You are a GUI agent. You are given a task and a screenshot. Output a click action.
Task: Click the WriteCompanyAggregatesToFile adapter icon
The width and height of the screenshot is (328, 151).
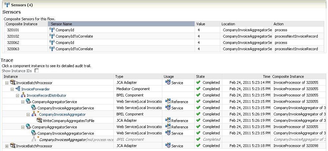[x=39, y=120]
